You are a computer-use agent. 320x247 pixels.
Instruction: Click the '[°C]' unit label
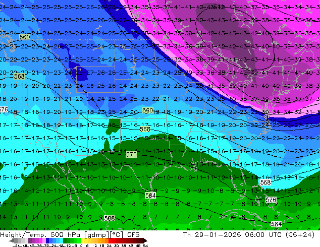(117, 235)
